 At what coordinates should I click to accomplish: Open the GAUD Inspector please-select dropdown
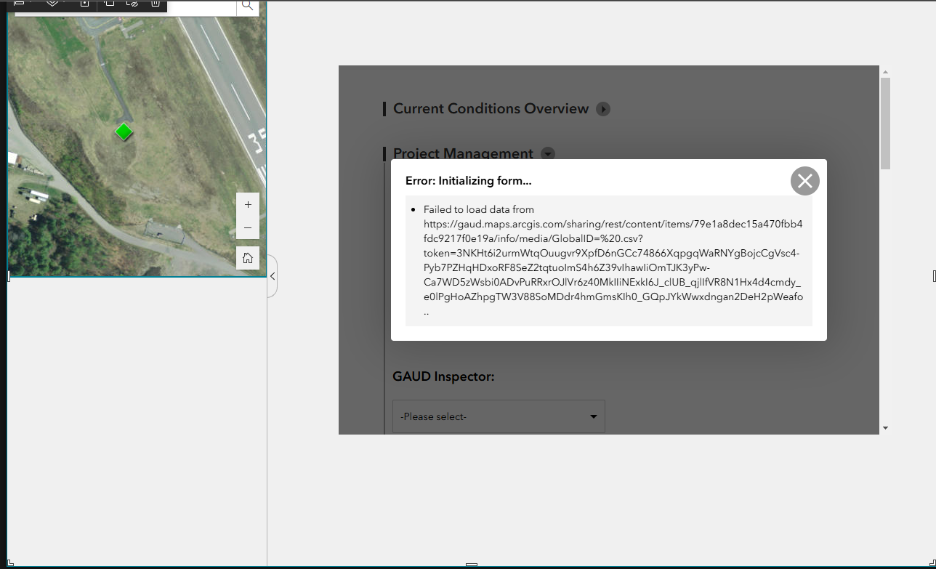(x=499, y=416)
